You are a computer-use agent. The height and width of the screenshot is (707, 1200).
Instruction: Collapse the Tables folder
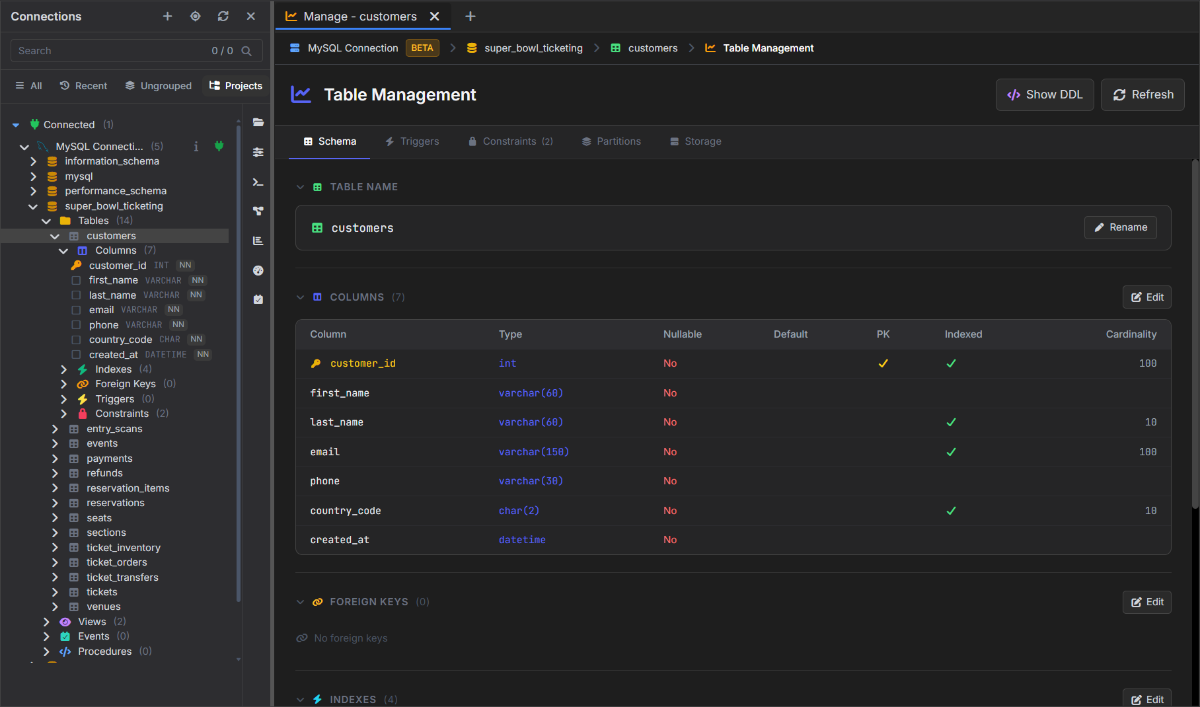coord(46,221)
